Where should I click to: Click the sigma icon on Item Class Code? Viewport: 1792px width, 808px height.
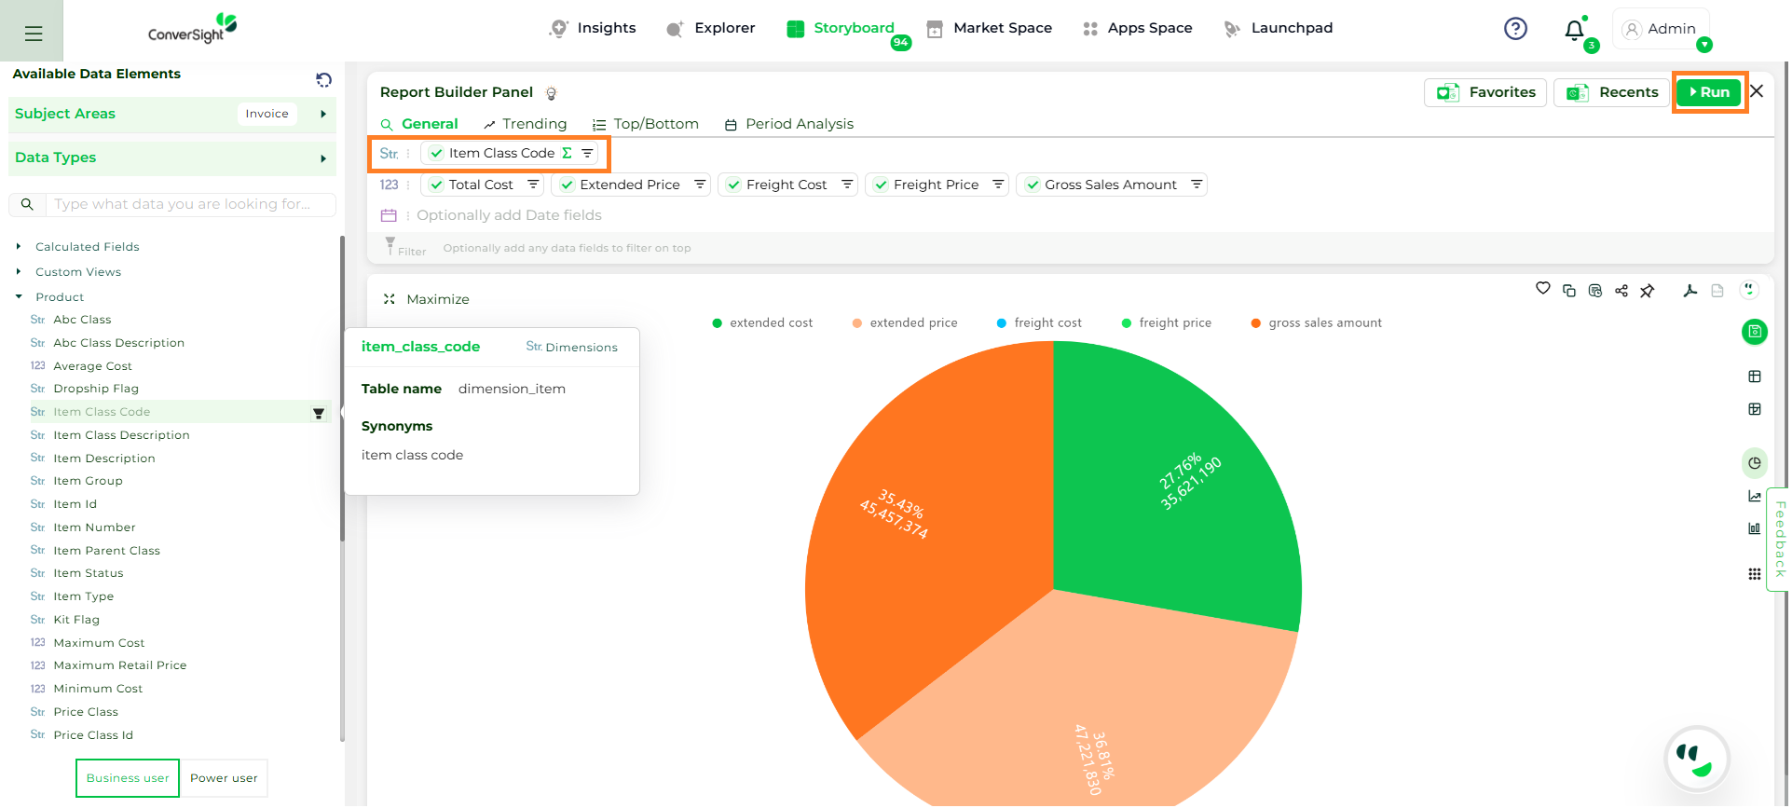pyautogui.click(x=568, y=154)
